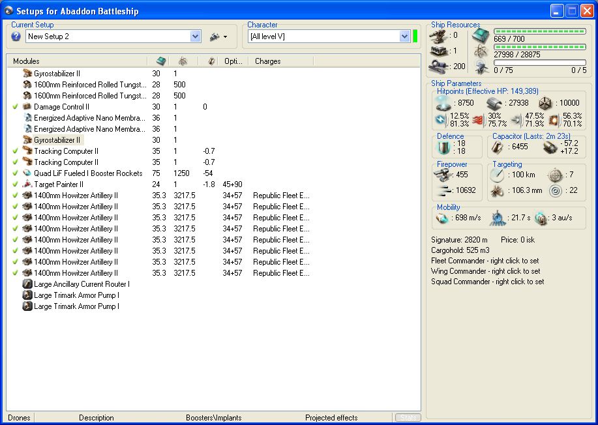Screen dimensions: 598x425
Task: Click the capacitor capacity icon
Action: pyautogui.click(x=498, y=148)
